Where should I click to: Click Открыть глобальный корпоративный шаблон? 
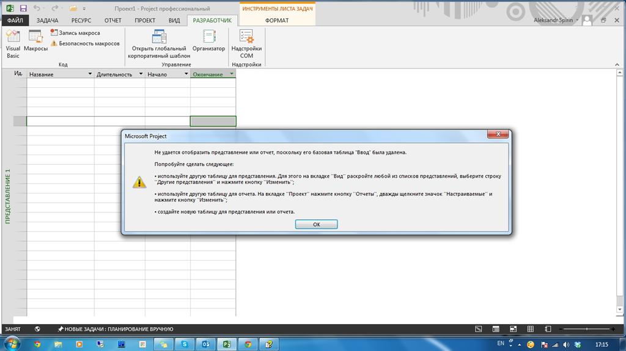(x=159, y=45)
